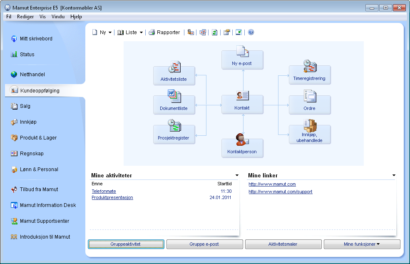Screen dimensions: 410x264
Task: Open Rapporter via the printer icon
Action: [x=152, y=32]
